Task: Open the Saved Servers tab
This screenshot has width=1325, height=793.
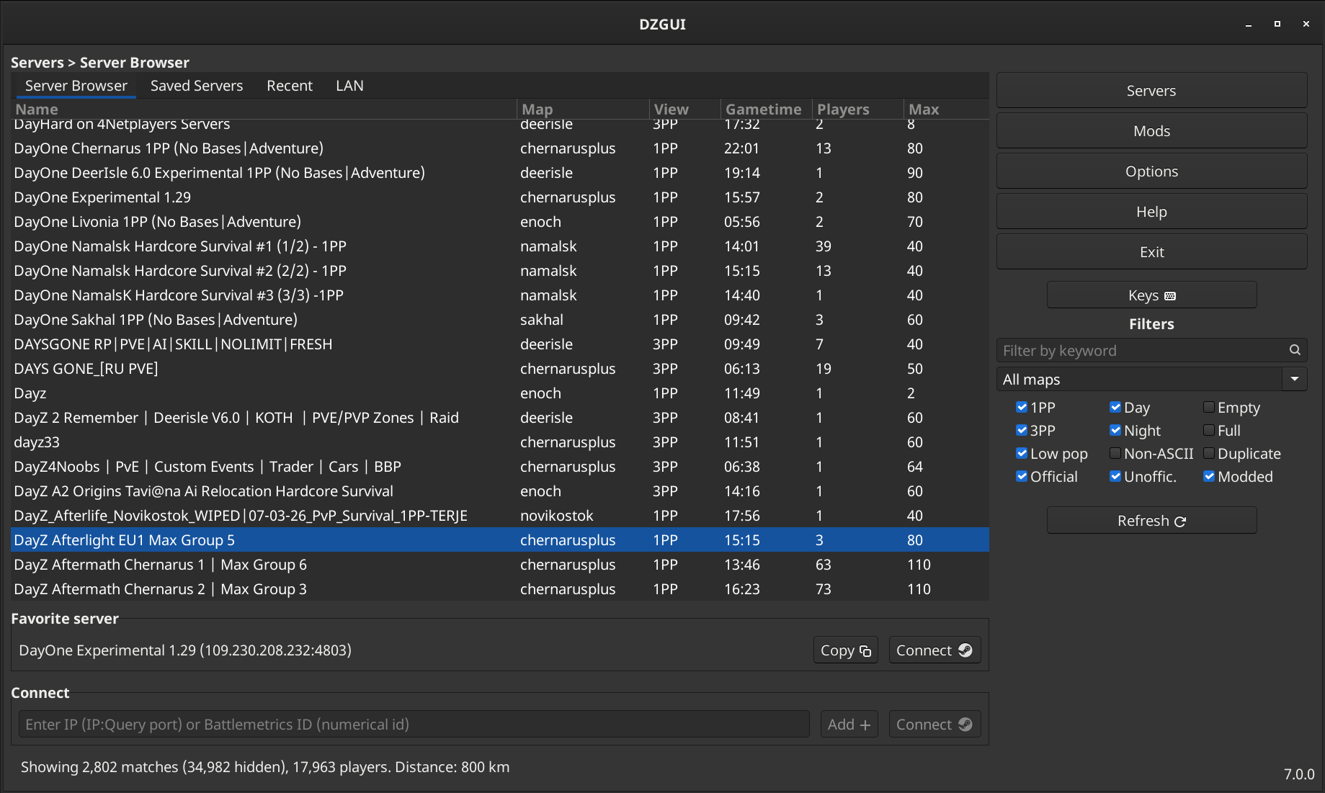Action: click(x=197, y=86)
